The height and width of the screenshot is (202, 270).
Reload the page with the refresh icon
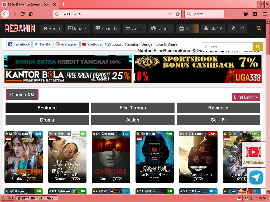(23, 14)
